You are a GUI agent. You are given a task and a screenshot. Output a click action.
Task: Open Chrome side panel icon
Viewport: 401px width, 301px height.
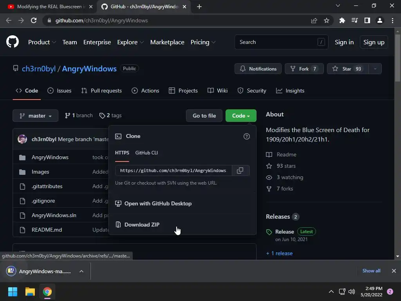pyautogui.click(x=367, y=20)
